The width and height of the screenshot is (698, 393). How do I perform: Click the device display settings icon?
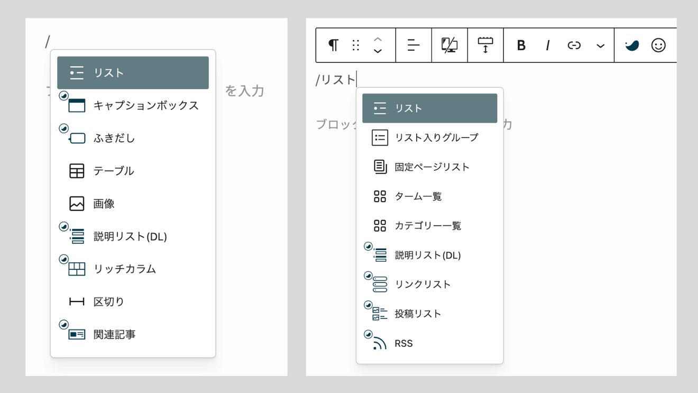click(449, 45)
